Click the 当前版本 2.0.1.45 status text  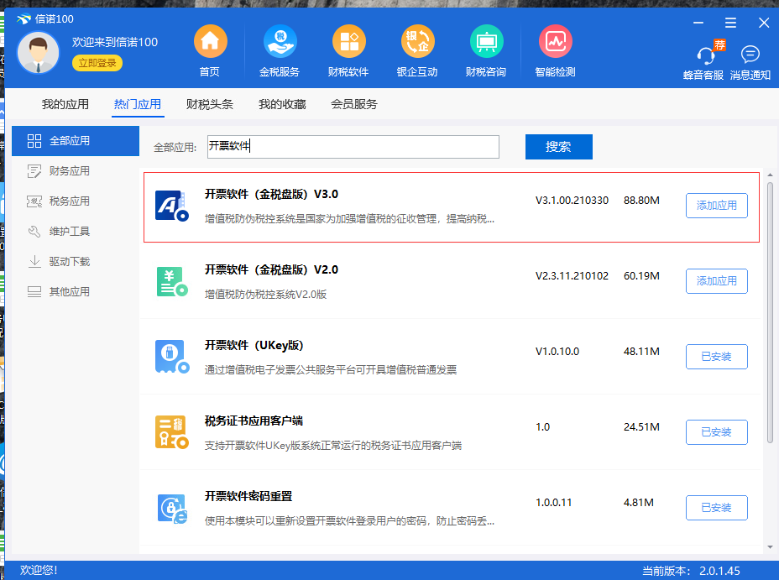point(691,571)
